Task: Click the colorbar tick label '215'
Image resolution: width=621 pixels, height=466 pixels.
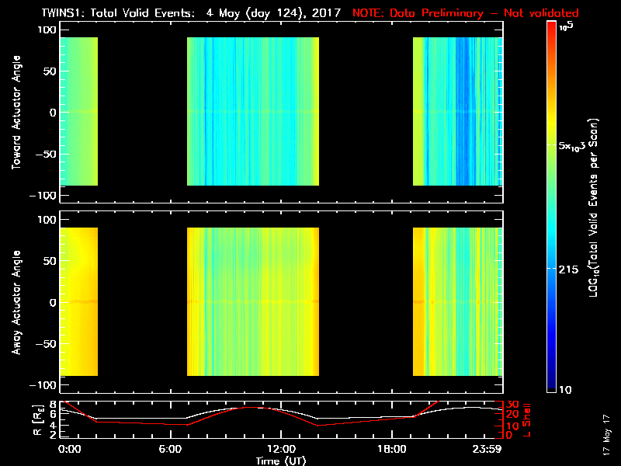Action: click(x=568, y=270)
